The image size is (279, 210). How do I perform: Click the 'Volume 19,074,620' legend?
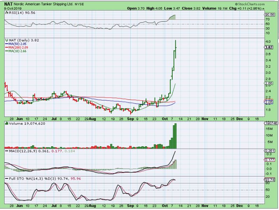click(x=27, y=124)
